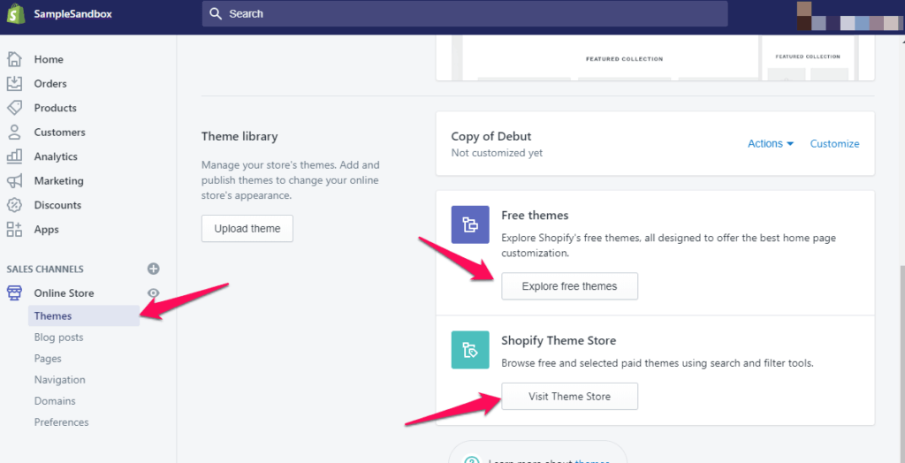This screenshot has width=905, height=463.
Task: Click the Shopify logo icon
Action: 15,14
